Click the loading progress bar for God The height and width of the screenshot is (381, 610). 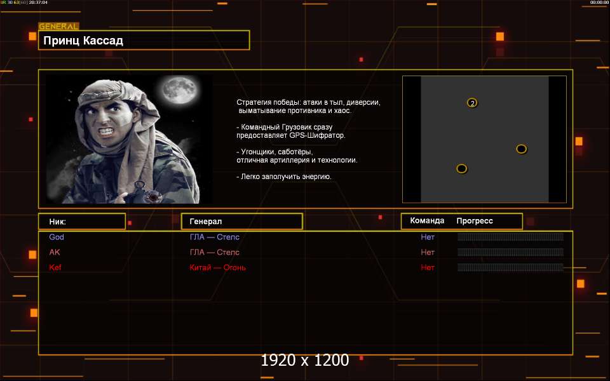click(510, 237)
